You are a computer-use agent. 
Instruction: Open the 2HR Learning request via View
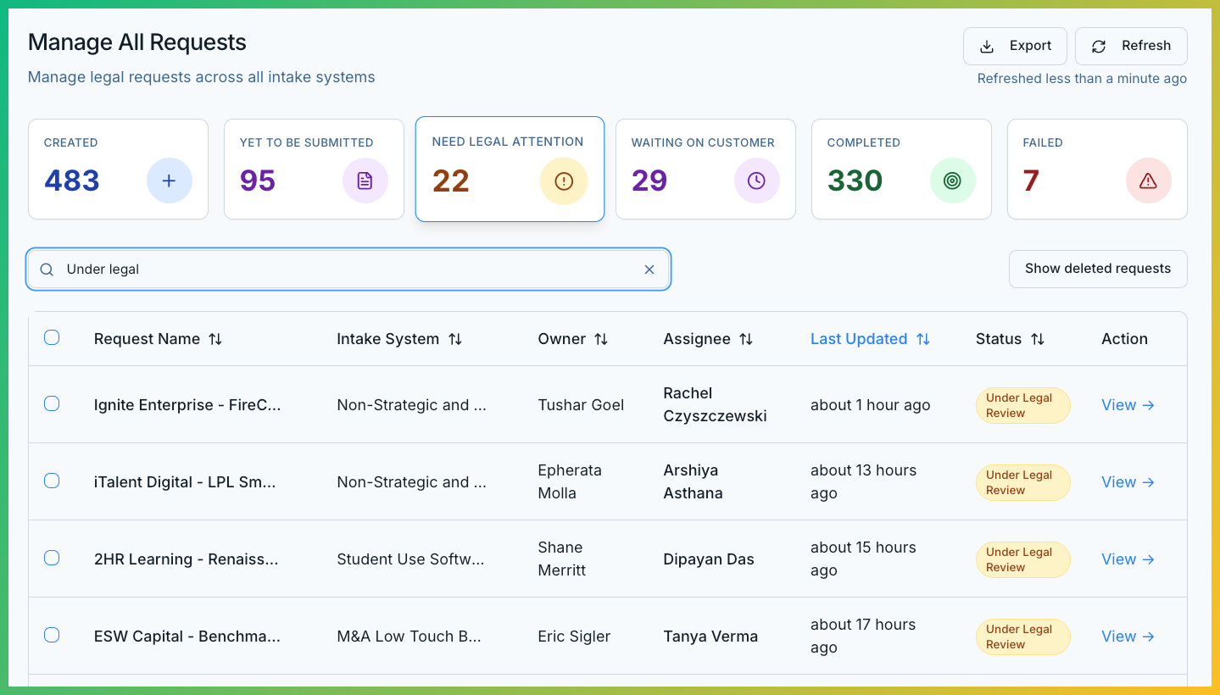point(1128,559)
